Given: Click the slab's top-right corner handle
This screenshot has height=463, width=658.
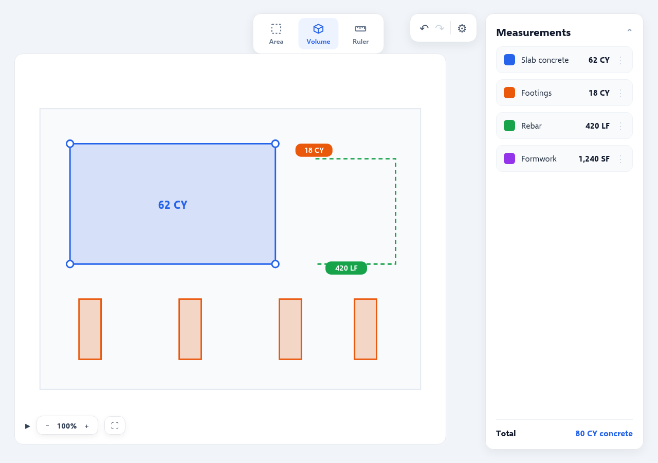Looking at the screenshot, I should (x=275, y=144).
